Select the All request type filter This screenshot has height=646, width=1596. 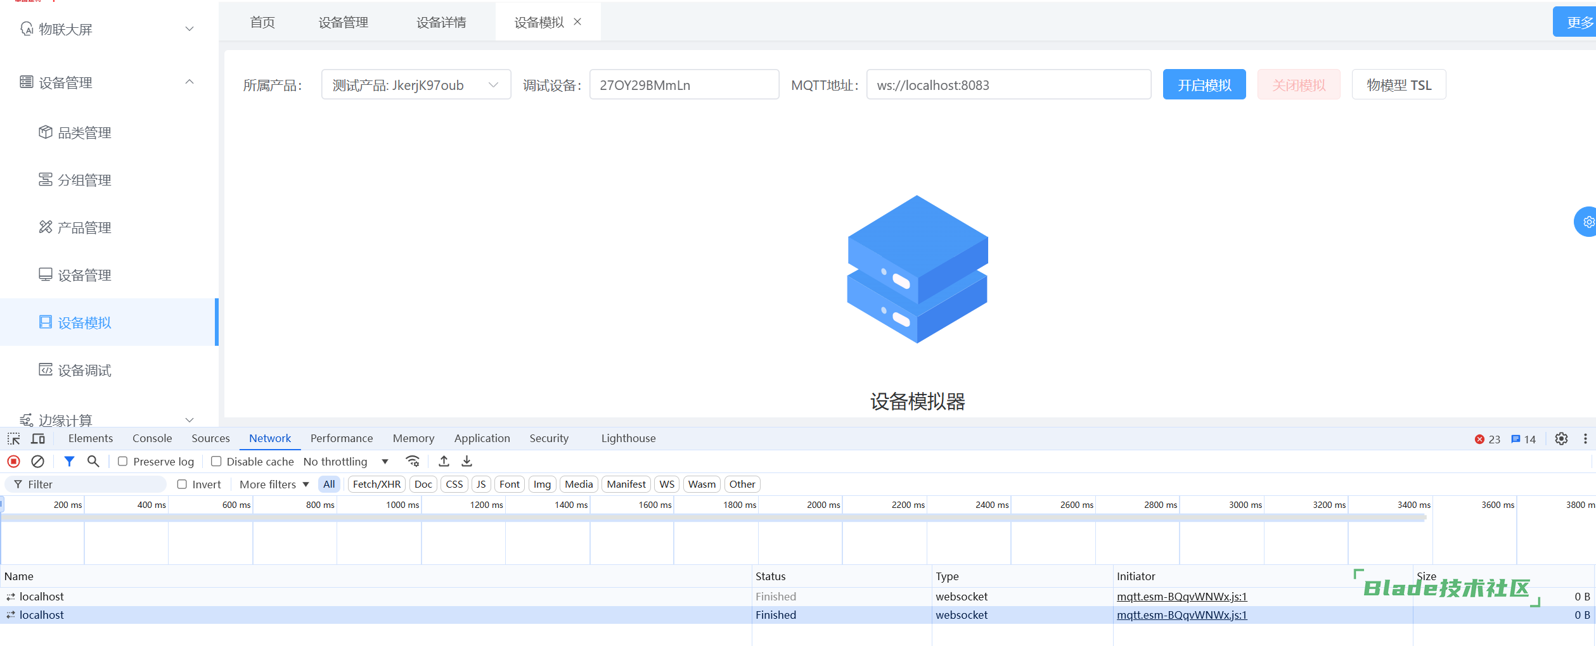tap(329, 484)
